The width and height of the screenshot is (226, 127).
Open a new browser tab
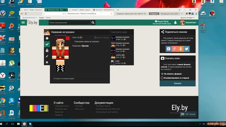[x=118, y=10]
